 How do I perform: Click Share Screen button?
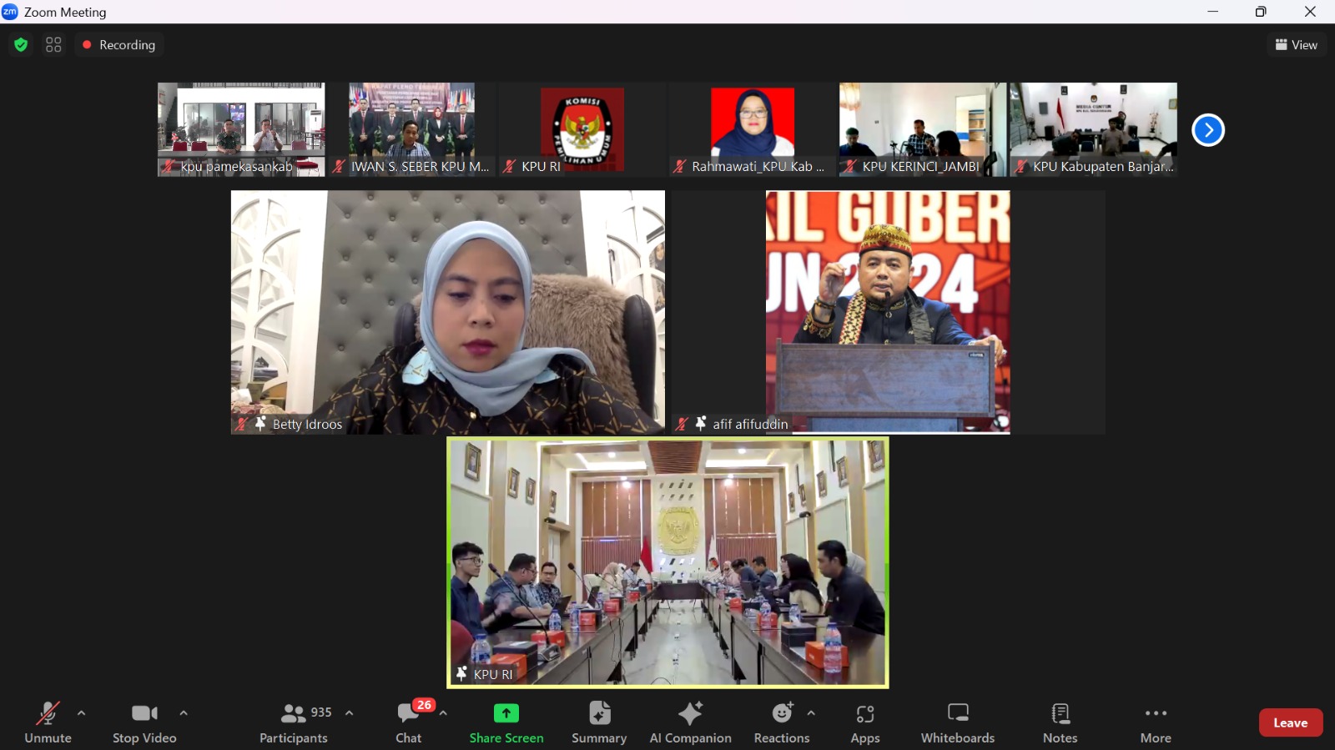506,722
